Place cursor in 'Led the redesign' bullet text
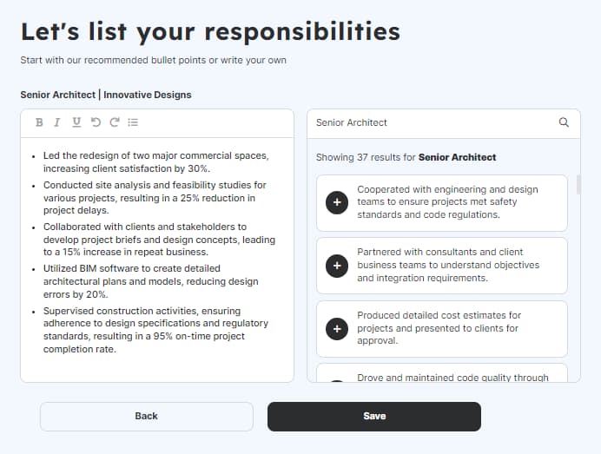Image resolution: width=601 pixels, height=454 pixels. pos(155,162)
